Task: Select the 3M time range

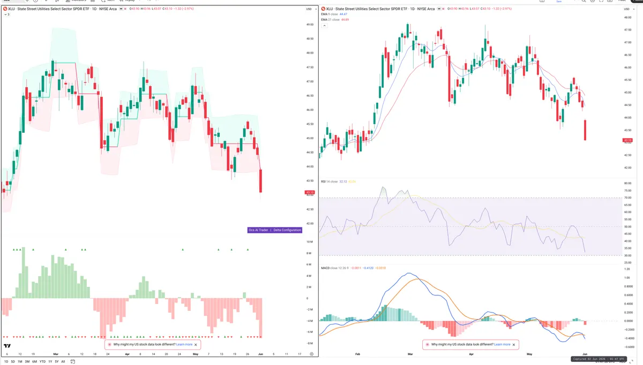Action: coord(27,361)
